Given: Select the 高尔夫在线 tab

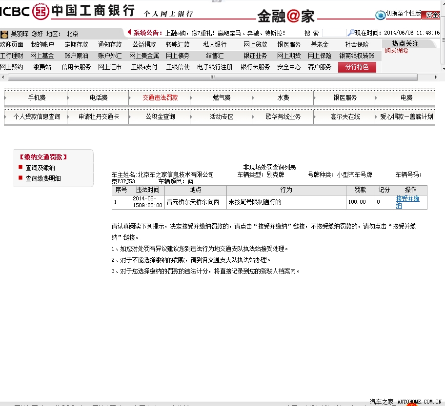Looking at the screenshot, I should [345, 116].
